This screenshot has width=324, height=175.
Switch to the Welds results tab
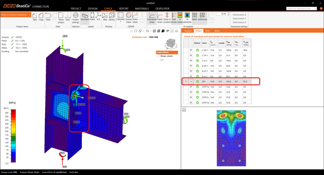[217, 31]
